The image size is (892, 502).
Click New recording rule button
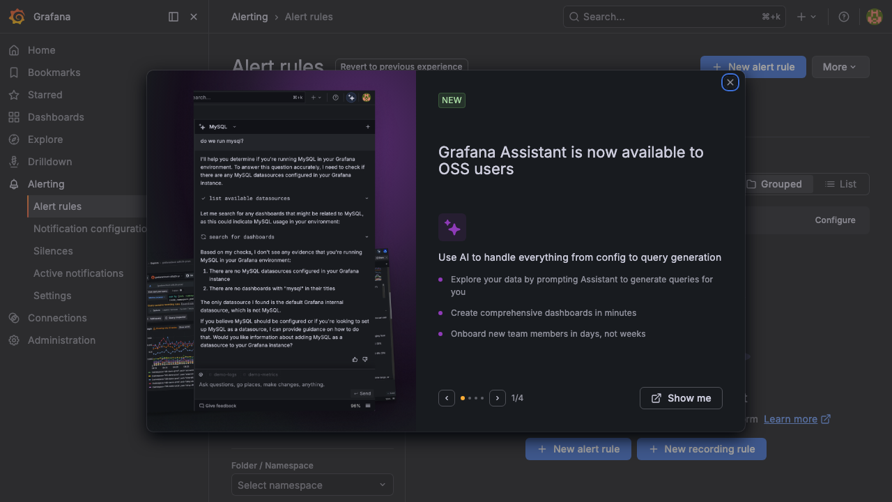point(702,449)
